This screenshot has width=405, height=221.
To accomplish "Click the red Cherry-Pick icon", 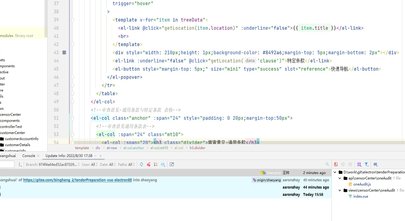I will (149, 164).
